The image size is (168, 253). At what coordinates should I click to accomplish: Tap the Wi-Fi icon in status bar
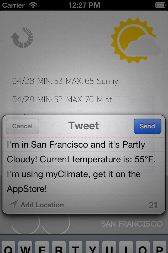[33, 5]
